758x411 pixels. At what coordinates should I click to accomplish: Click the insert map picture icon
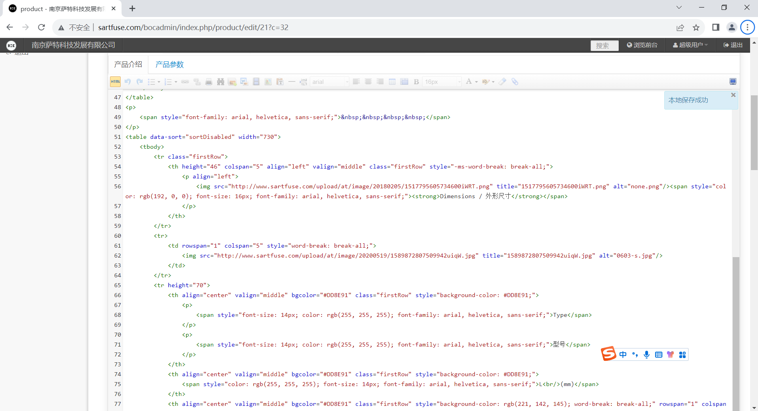(268, 81)
